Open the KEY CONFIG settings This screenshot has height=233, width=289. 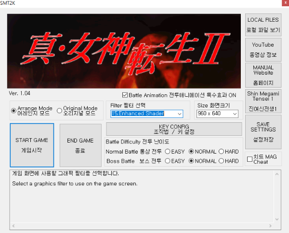tap(174, 129)
